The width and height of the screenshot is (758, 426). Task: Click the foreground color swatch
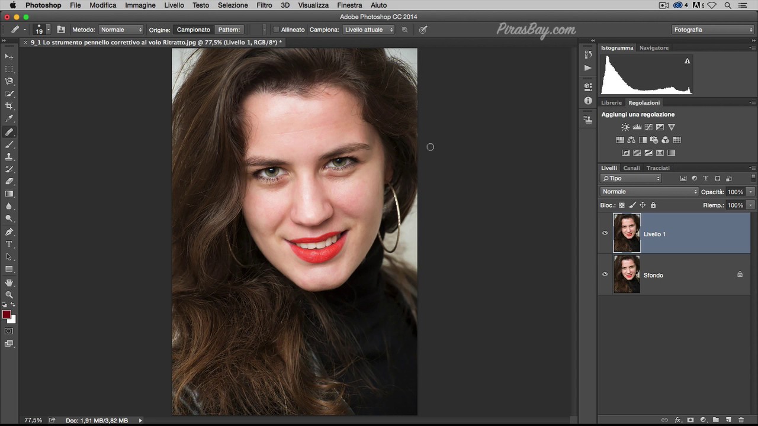(7, 315)
